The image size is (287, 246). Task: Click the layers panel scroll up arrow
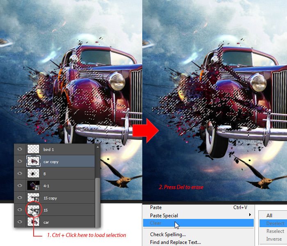(98, 147)
